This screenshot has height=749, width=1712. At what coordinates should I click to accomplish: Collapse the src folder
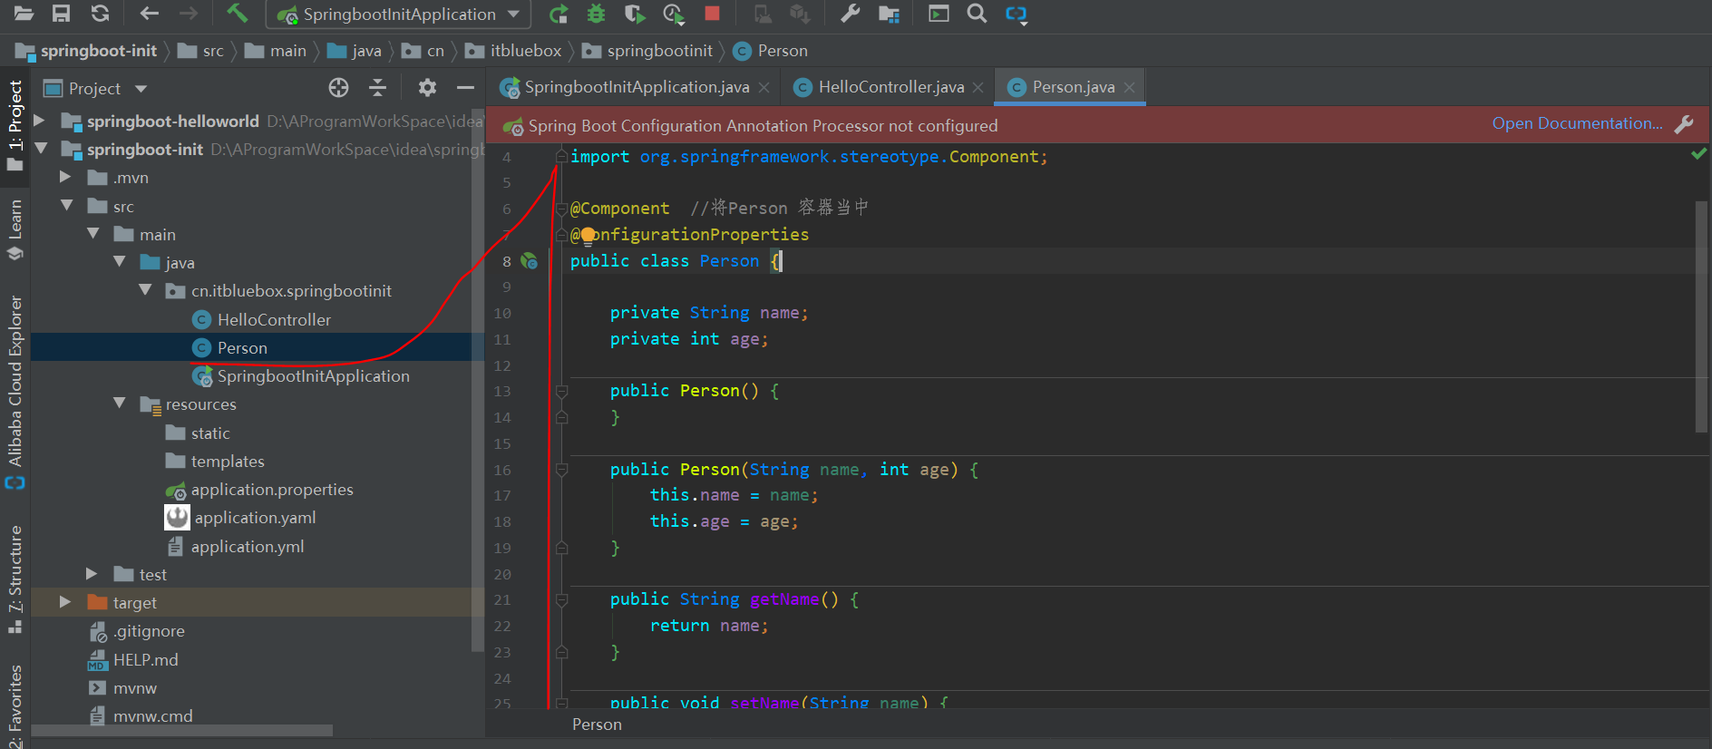tap(66, 205)
